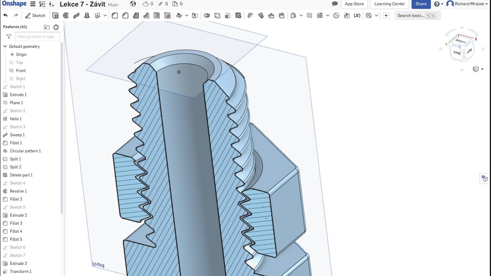Select the Chamfer tool icon
The width and height of the screenshot is (491, 276).
(x=125, y=16)
